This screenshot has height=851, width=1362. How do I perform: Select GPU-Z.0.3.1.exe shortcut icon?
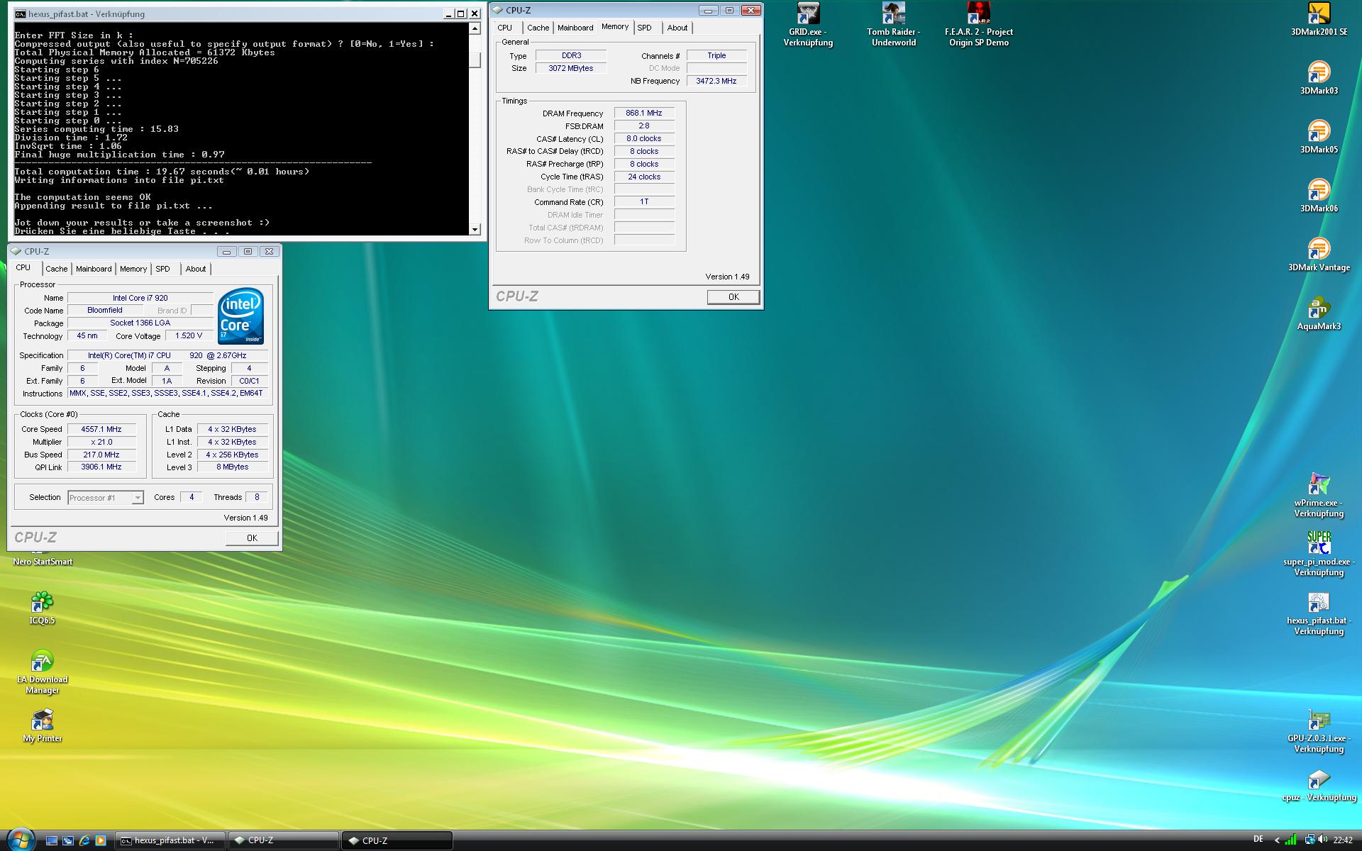1319,730
